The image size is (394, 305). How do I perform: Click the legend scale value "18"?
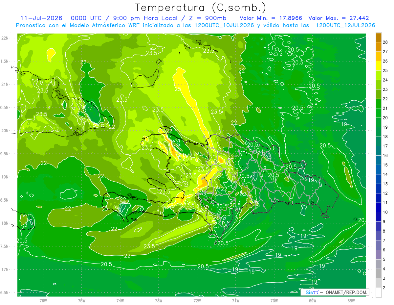pos(386,137)
